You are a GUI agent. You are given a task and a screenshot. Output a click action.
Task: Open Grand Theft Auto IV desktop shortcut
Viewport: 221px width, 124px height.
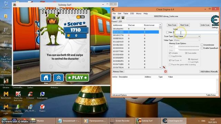click(x=6, y=58)
